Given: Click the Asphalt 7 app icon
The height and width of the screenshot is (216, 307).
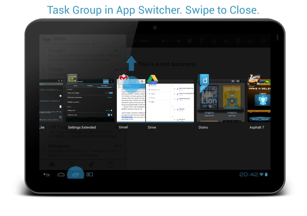Looking at the screenshot, I should (x=254, y=80).
